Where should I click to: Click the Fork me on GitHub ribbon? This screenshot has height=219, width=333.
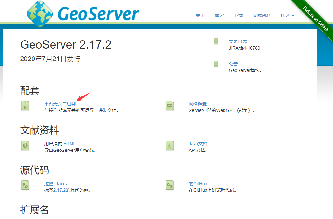[x=316, y=19]
